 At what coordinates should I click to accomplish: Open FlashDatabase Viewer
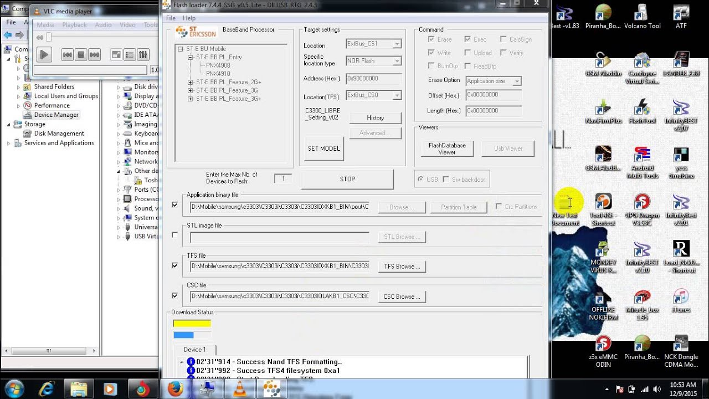click(x=447, y=149)
